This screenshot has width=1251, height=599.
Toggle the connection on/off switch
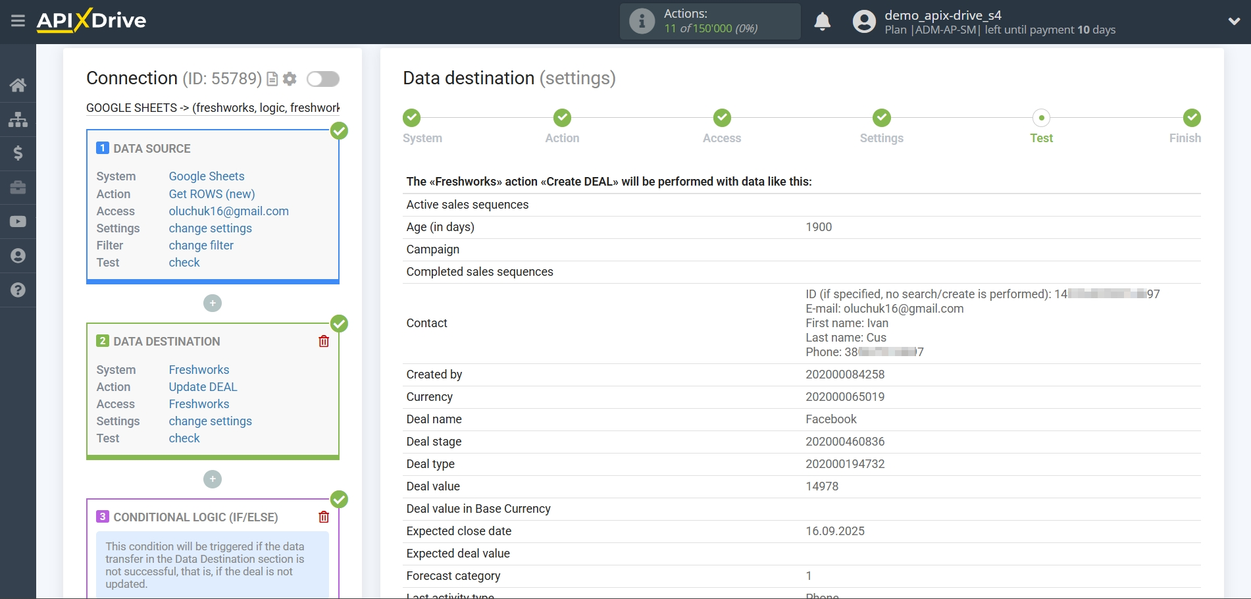[x=323, y=79]
